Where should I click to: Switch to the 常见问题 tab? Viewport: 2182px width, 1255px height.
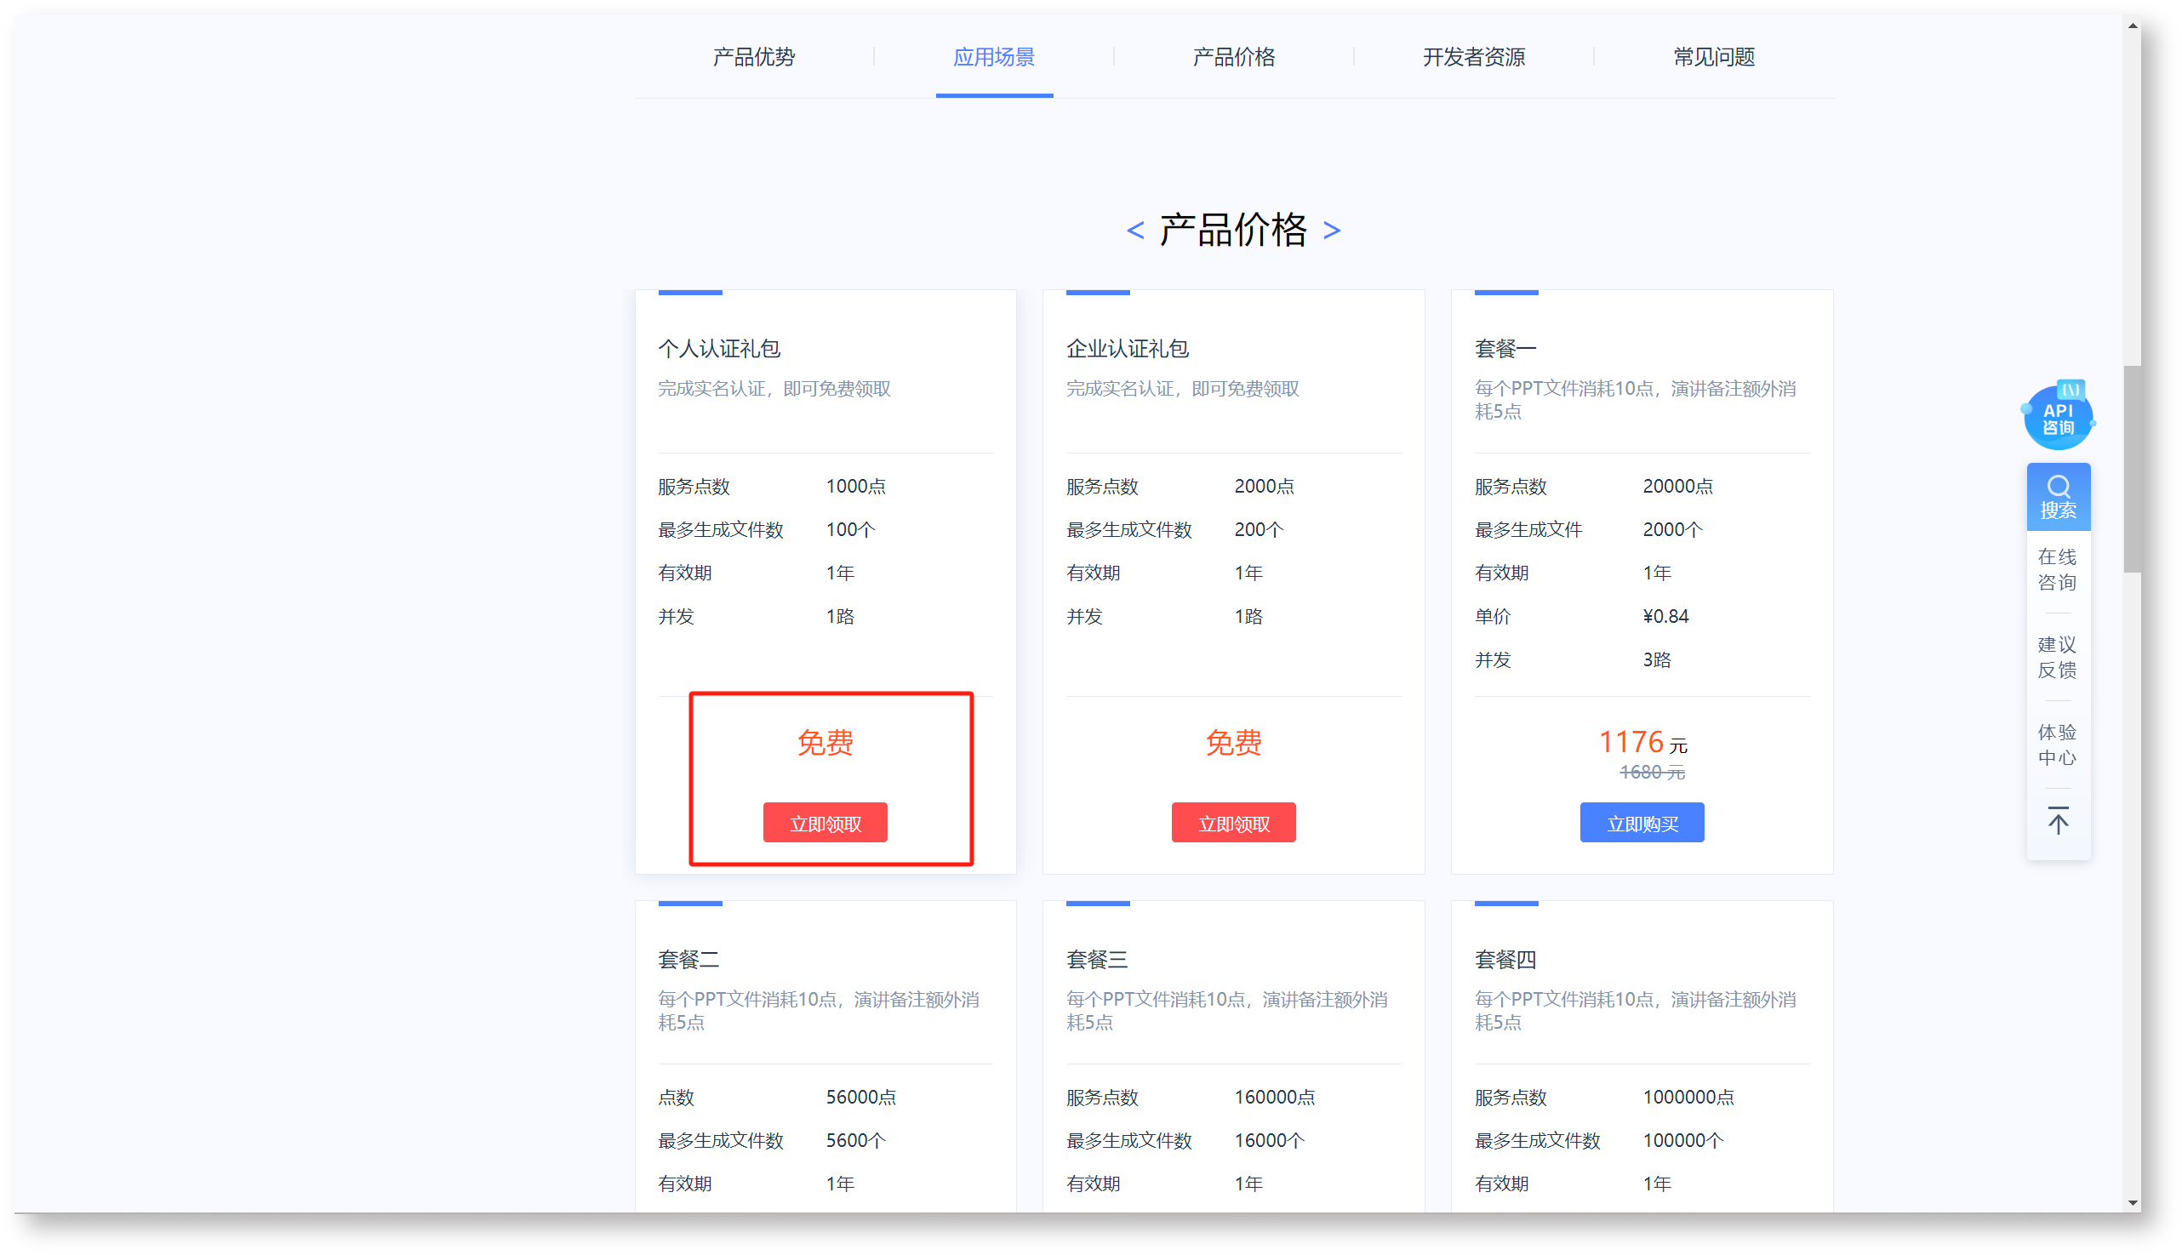point(1713,57)
